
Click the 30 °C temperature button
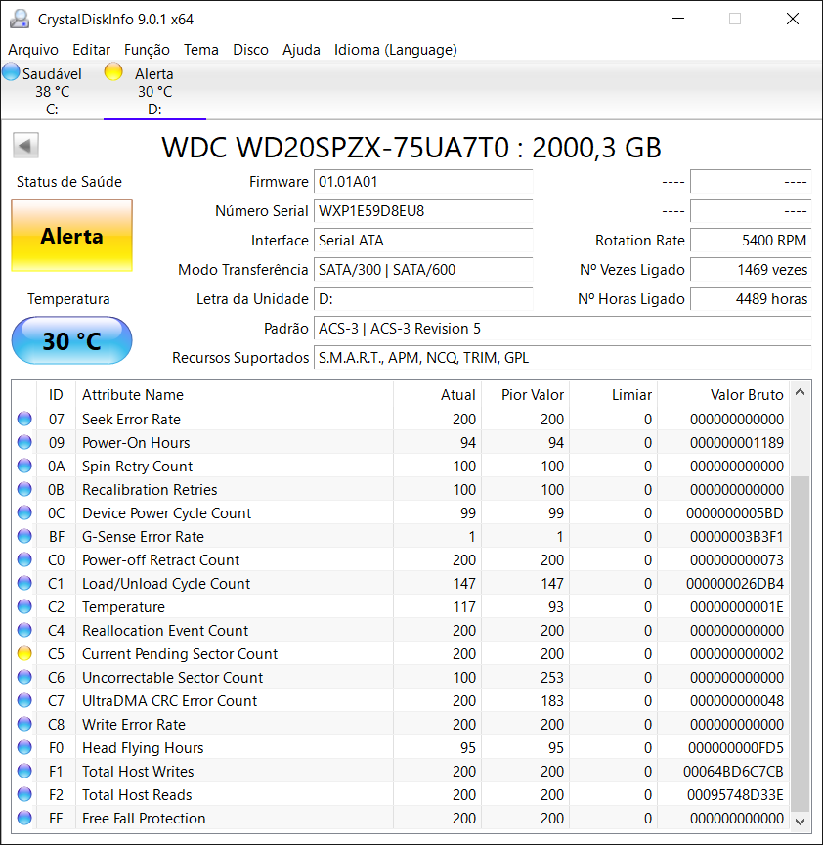[x=71, y=340]
